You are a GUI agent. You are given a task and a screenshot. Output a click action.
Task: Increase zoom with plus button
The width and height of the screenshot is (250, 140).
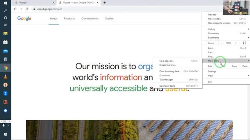click(235, 43)
